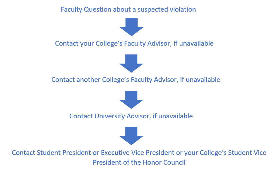Click 'if unavailable' after your College's Faculty Advisor
This screenshot has height=170, width=272.
[194, 43]
